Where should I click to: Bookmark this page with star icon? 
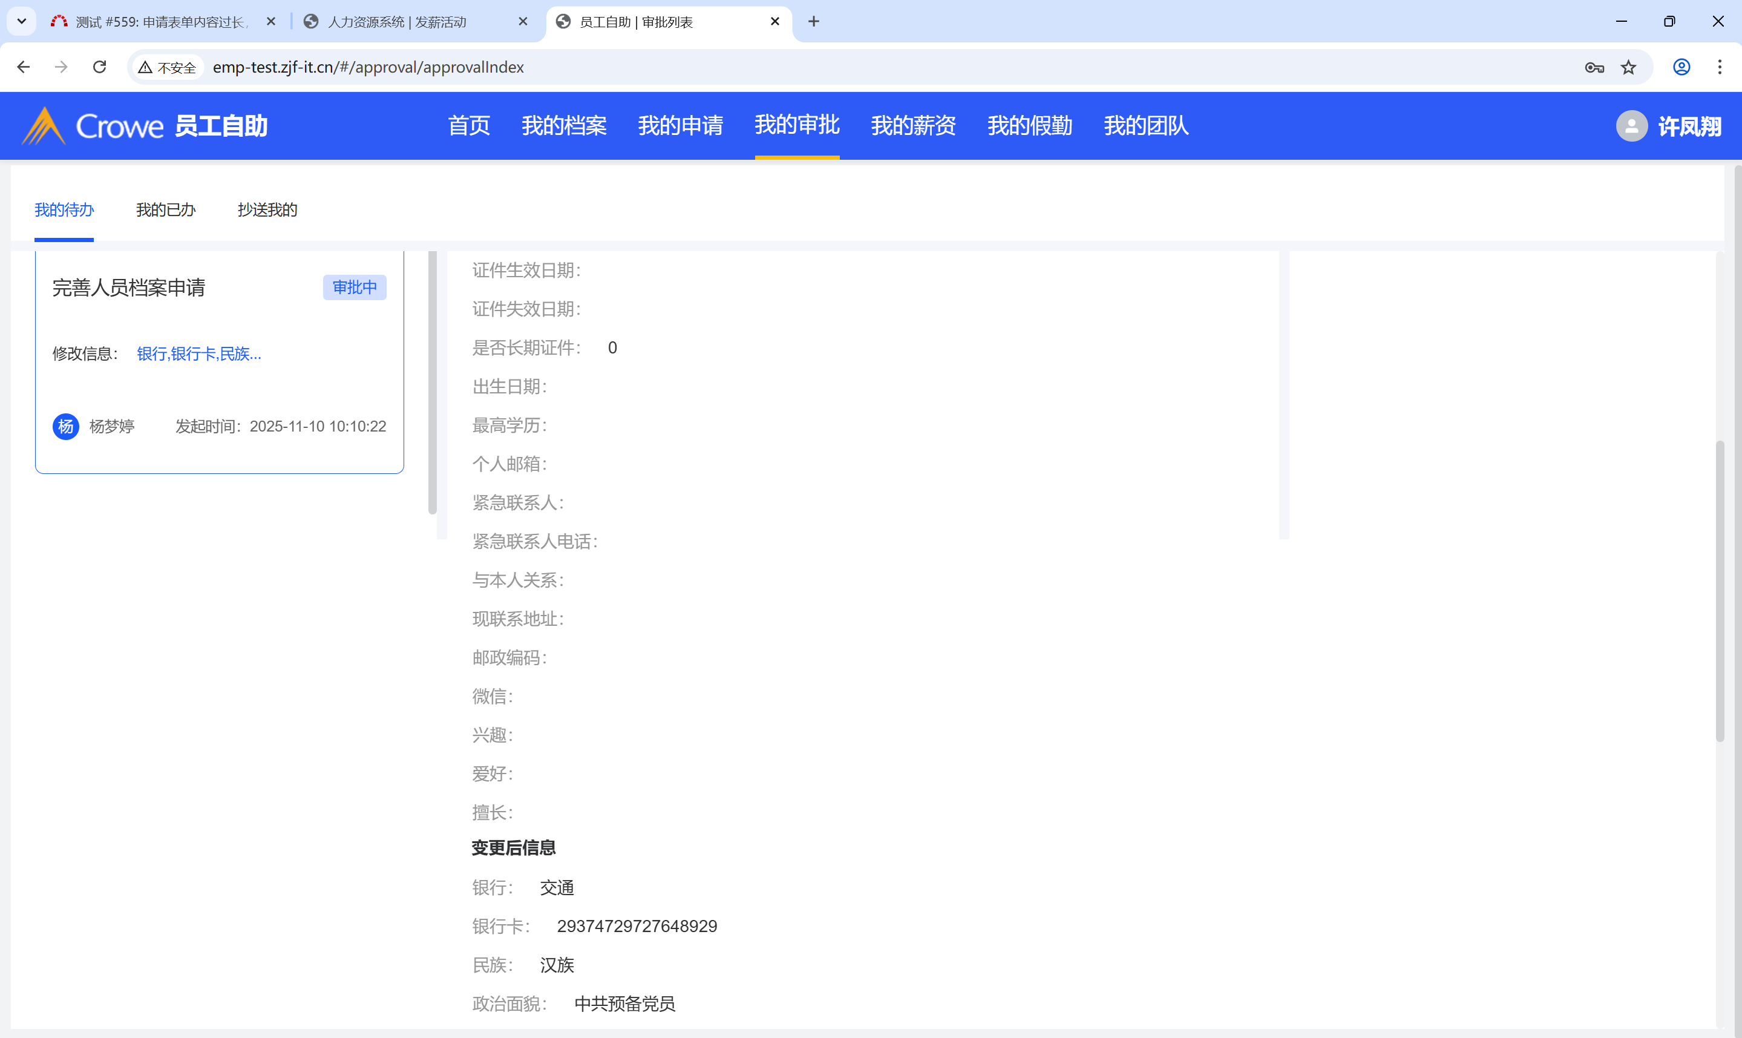coord(1629,67)
